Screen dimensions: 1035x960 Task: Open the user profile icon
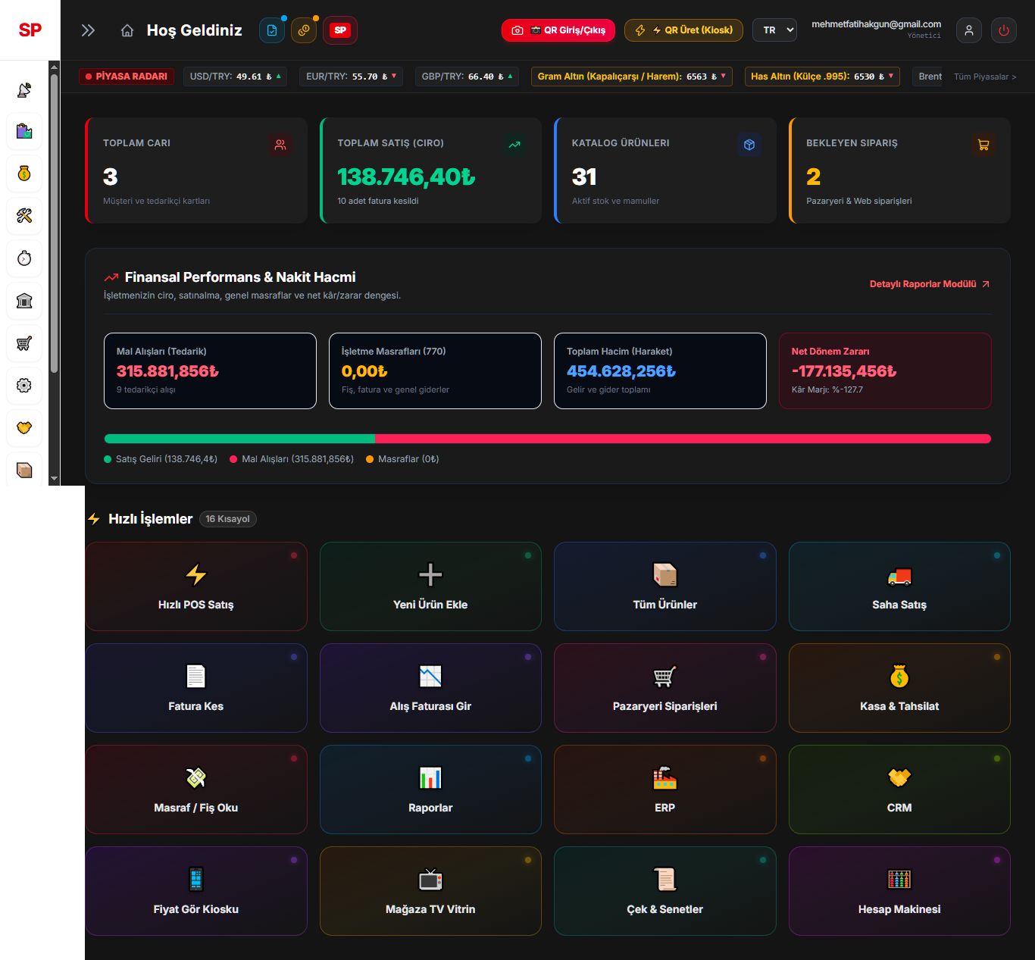pos(969,30)
